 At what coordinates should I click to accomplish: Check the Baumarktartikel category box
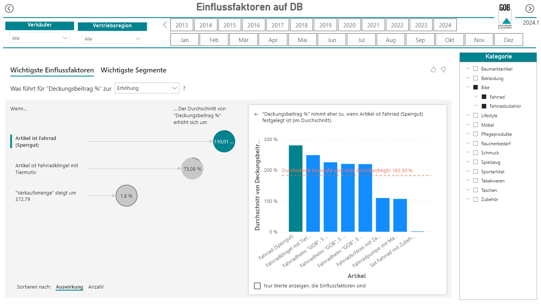click(x=475, y=69)
